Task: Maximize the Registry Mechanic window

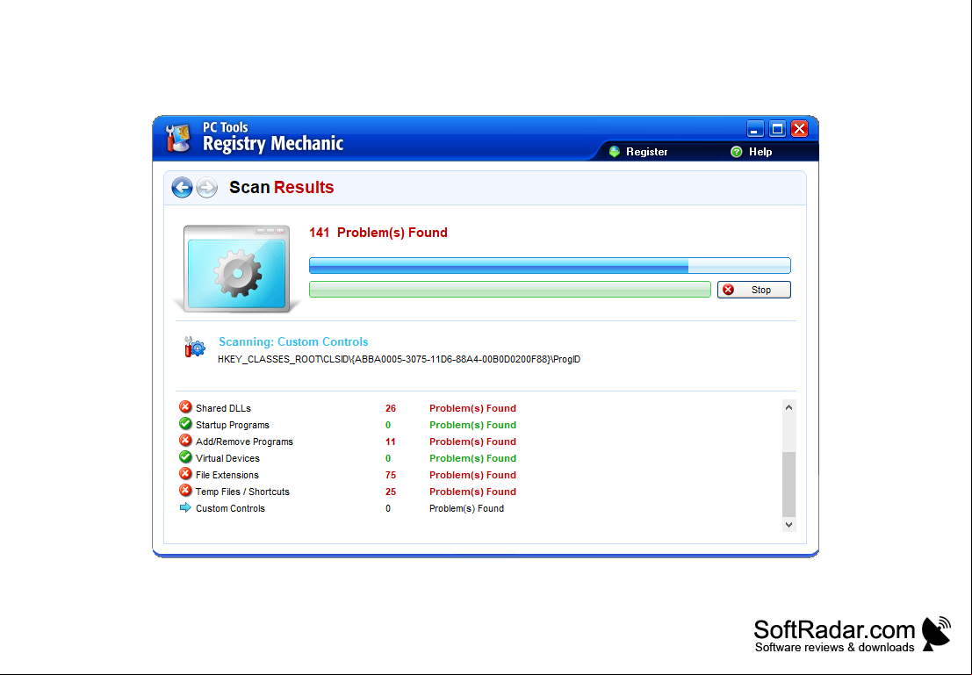Action: tap(777, 129)
